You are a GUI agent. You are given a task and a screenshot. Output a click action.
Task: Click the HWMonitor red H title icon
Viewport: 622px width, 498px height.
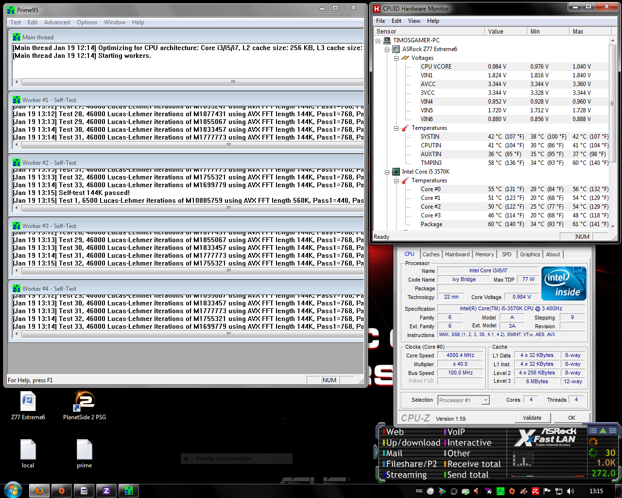(x=377, y=9)
